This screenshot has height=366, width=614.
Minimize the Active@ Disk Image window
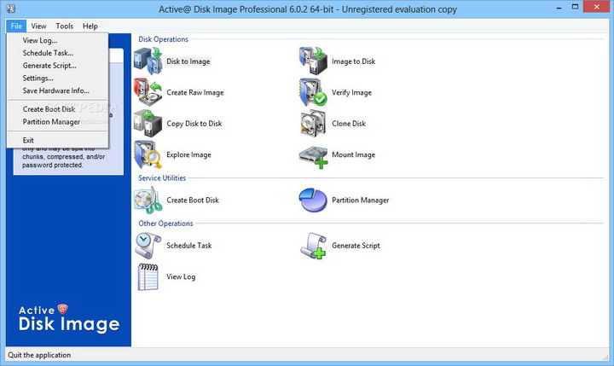[559, 7]
